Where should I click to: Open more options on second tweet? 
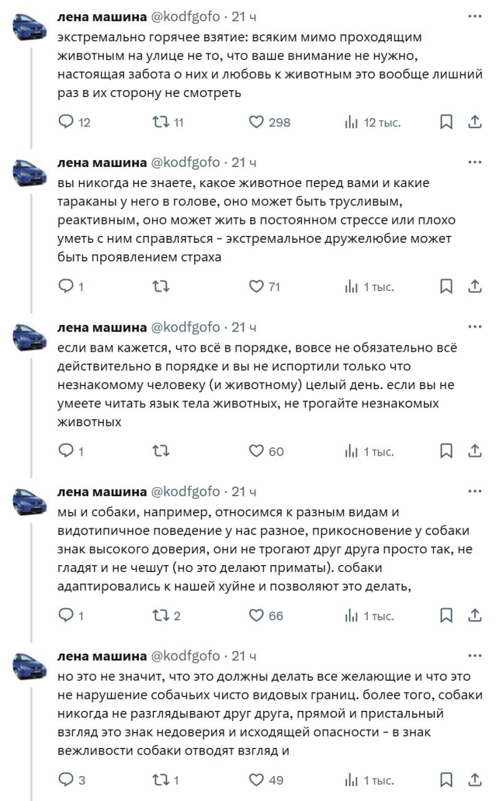tap(475, 162)
